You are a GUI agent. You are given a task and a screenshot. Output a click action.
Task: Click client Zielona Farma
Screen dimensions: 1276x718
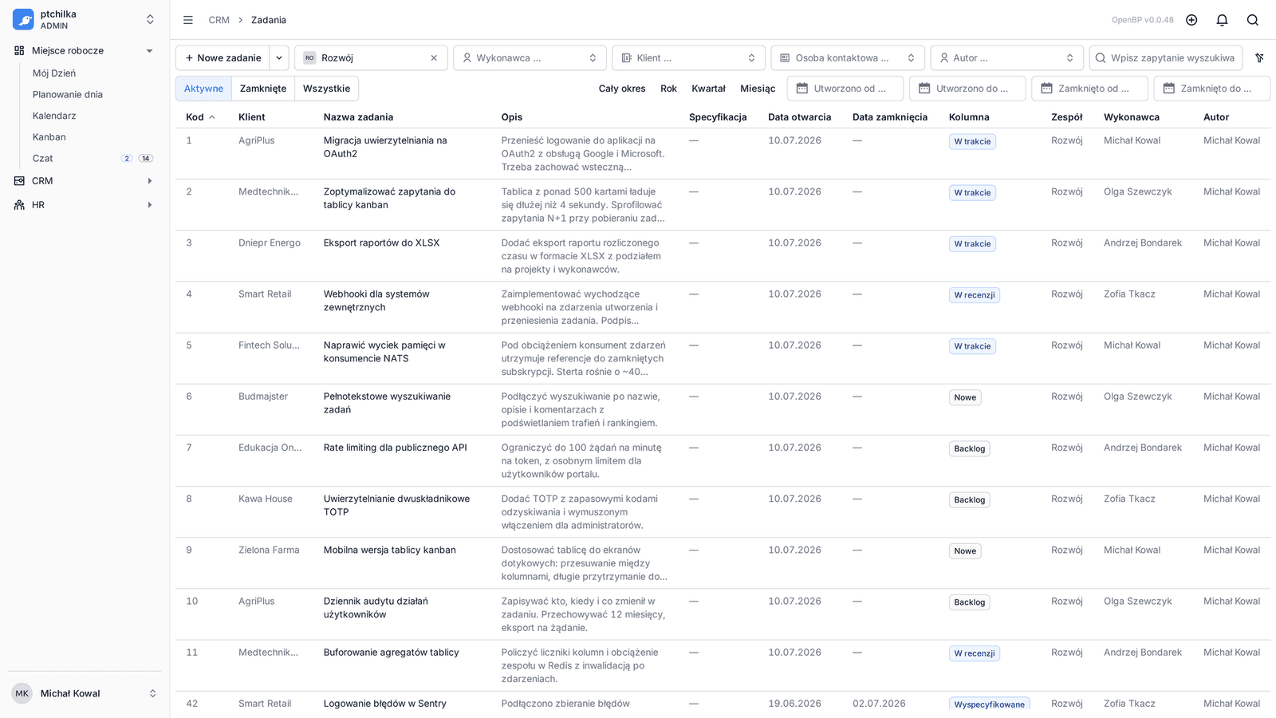tap(269, 550)
